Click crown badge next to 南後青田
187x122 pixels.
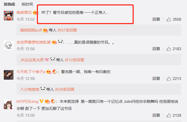coord(35,12)
